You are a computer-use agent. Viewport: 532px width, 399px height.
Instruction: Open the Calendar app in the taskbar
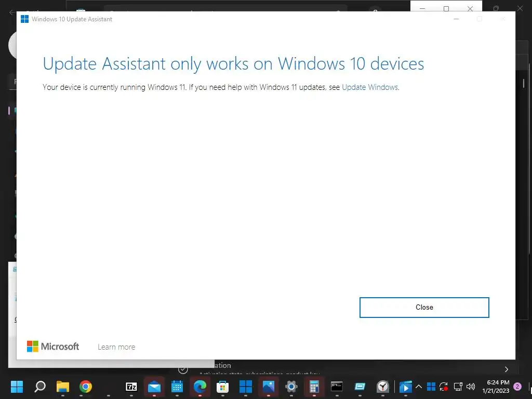pyautogui.click(x=177, y=387)
